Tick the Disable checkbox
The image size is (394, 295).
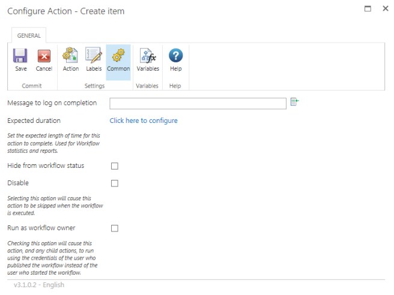coord(115,183)
